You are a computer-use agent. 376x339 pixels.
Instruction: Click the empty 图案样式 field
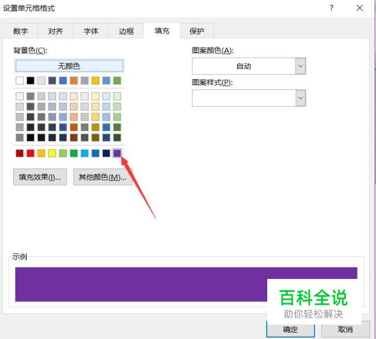coord(244,98)
